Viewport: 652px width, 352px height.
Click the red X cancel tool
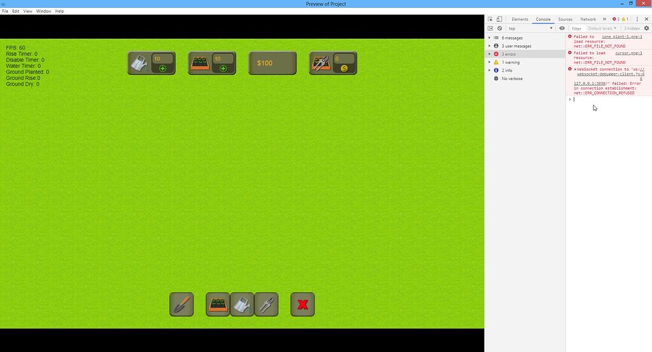pyautogui.click(x=302, y=304)
